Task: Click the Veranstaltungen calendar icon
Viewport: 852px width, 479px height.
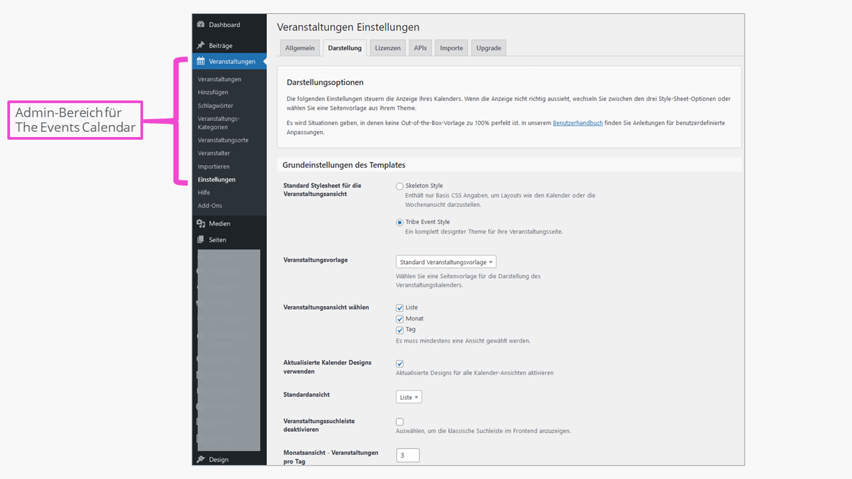Action: [200, 61]
